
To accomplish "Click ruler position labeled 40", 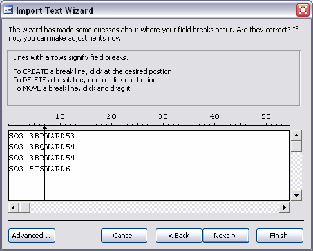I will click(x=214, y=116).
